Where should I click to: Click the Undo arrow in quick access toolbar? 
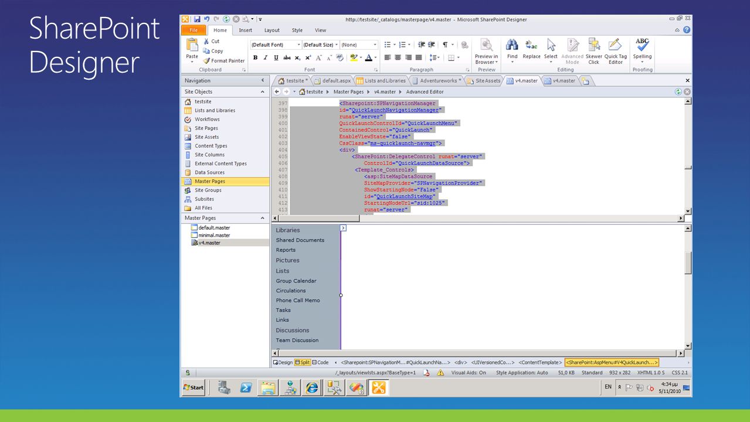pos(206,19)
